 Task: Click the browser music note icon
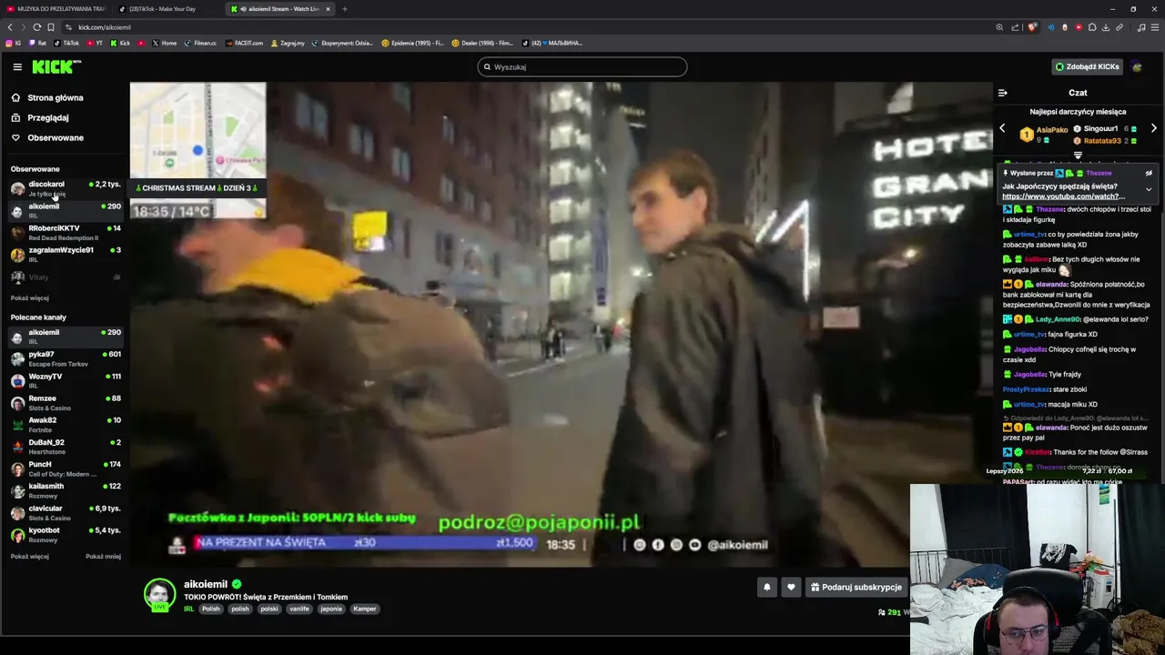click(x=1141, y=27)
